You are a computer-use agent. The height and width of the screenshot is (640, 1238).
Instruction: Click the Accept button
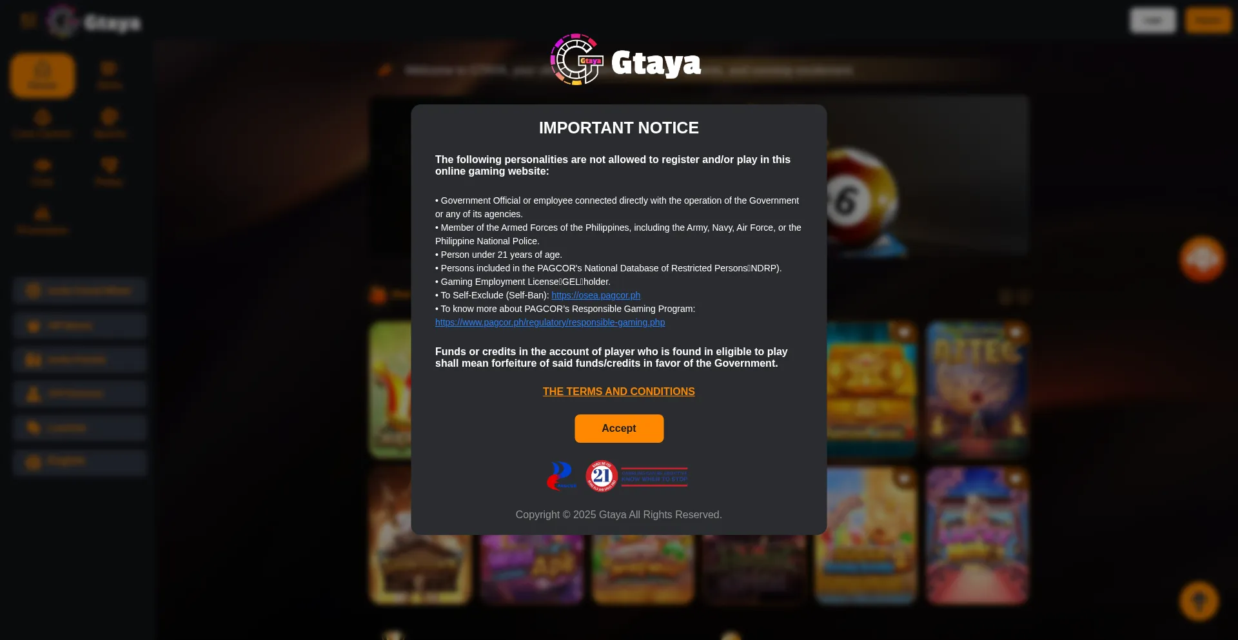point(619,429)
